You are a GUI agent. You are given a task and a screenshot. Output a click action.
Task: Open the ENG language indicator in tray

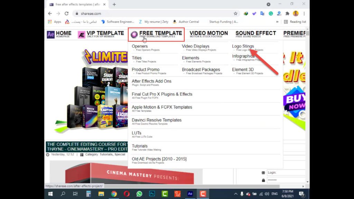pos(274,194)
